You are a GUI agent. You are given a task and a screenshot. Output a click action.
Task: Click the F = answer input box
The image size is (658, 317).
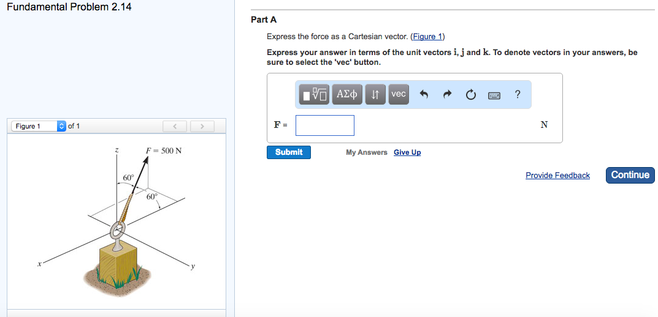pyautogui.click(x=324, y=125)
